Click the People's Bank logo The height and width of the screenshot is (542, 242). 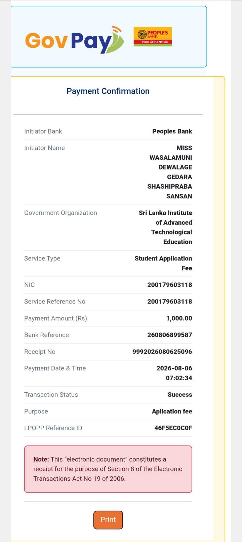click(153, 37)
